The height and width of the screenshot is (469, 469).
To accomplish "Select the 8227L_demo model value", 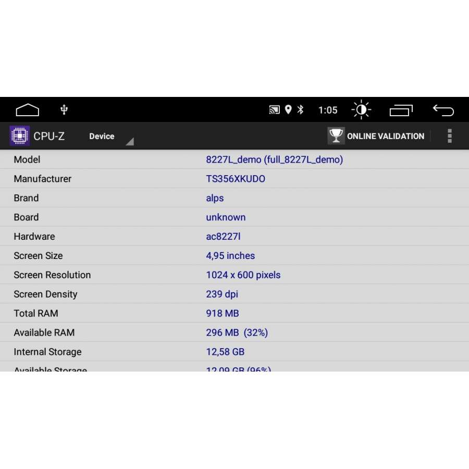I will [274, 159].
